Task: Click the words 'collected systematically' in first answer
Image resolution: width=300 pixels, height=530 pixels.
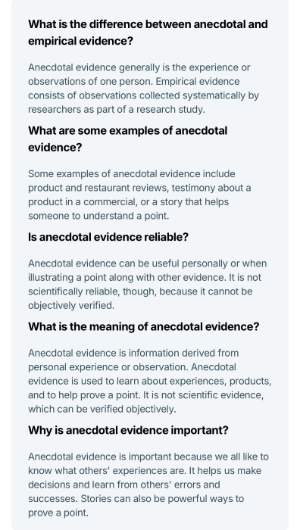Action: pyautogui.click(x=193, y=95)
